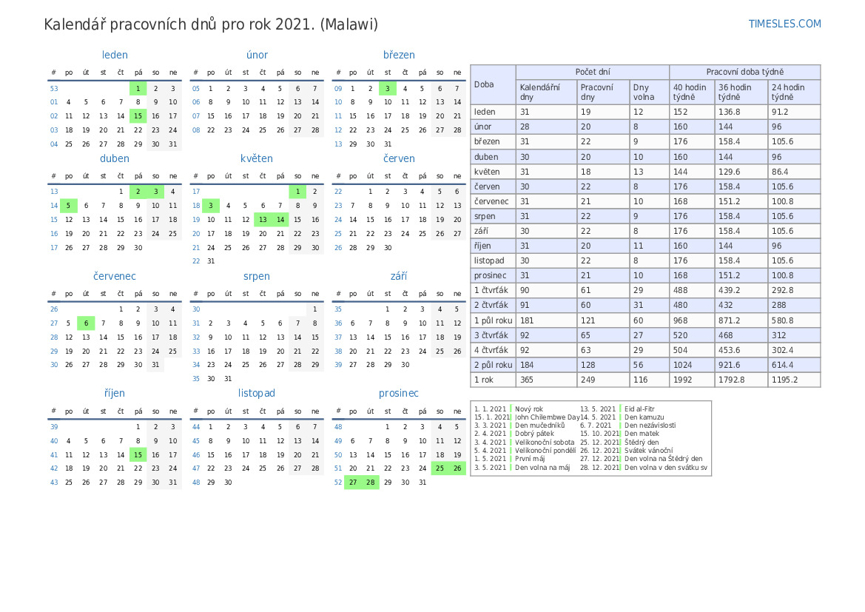Click highlighted December 27 in prosinec
Screen dimensions: 865x612
point(353,482)
